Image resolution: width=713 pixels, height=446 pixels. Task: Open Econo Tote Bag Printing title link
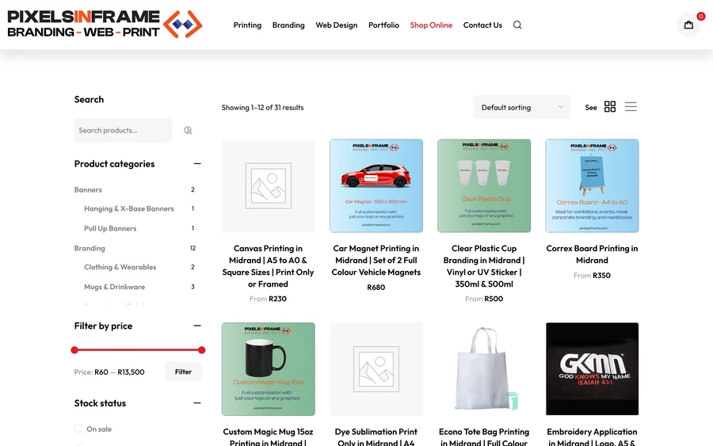(484, 436)
